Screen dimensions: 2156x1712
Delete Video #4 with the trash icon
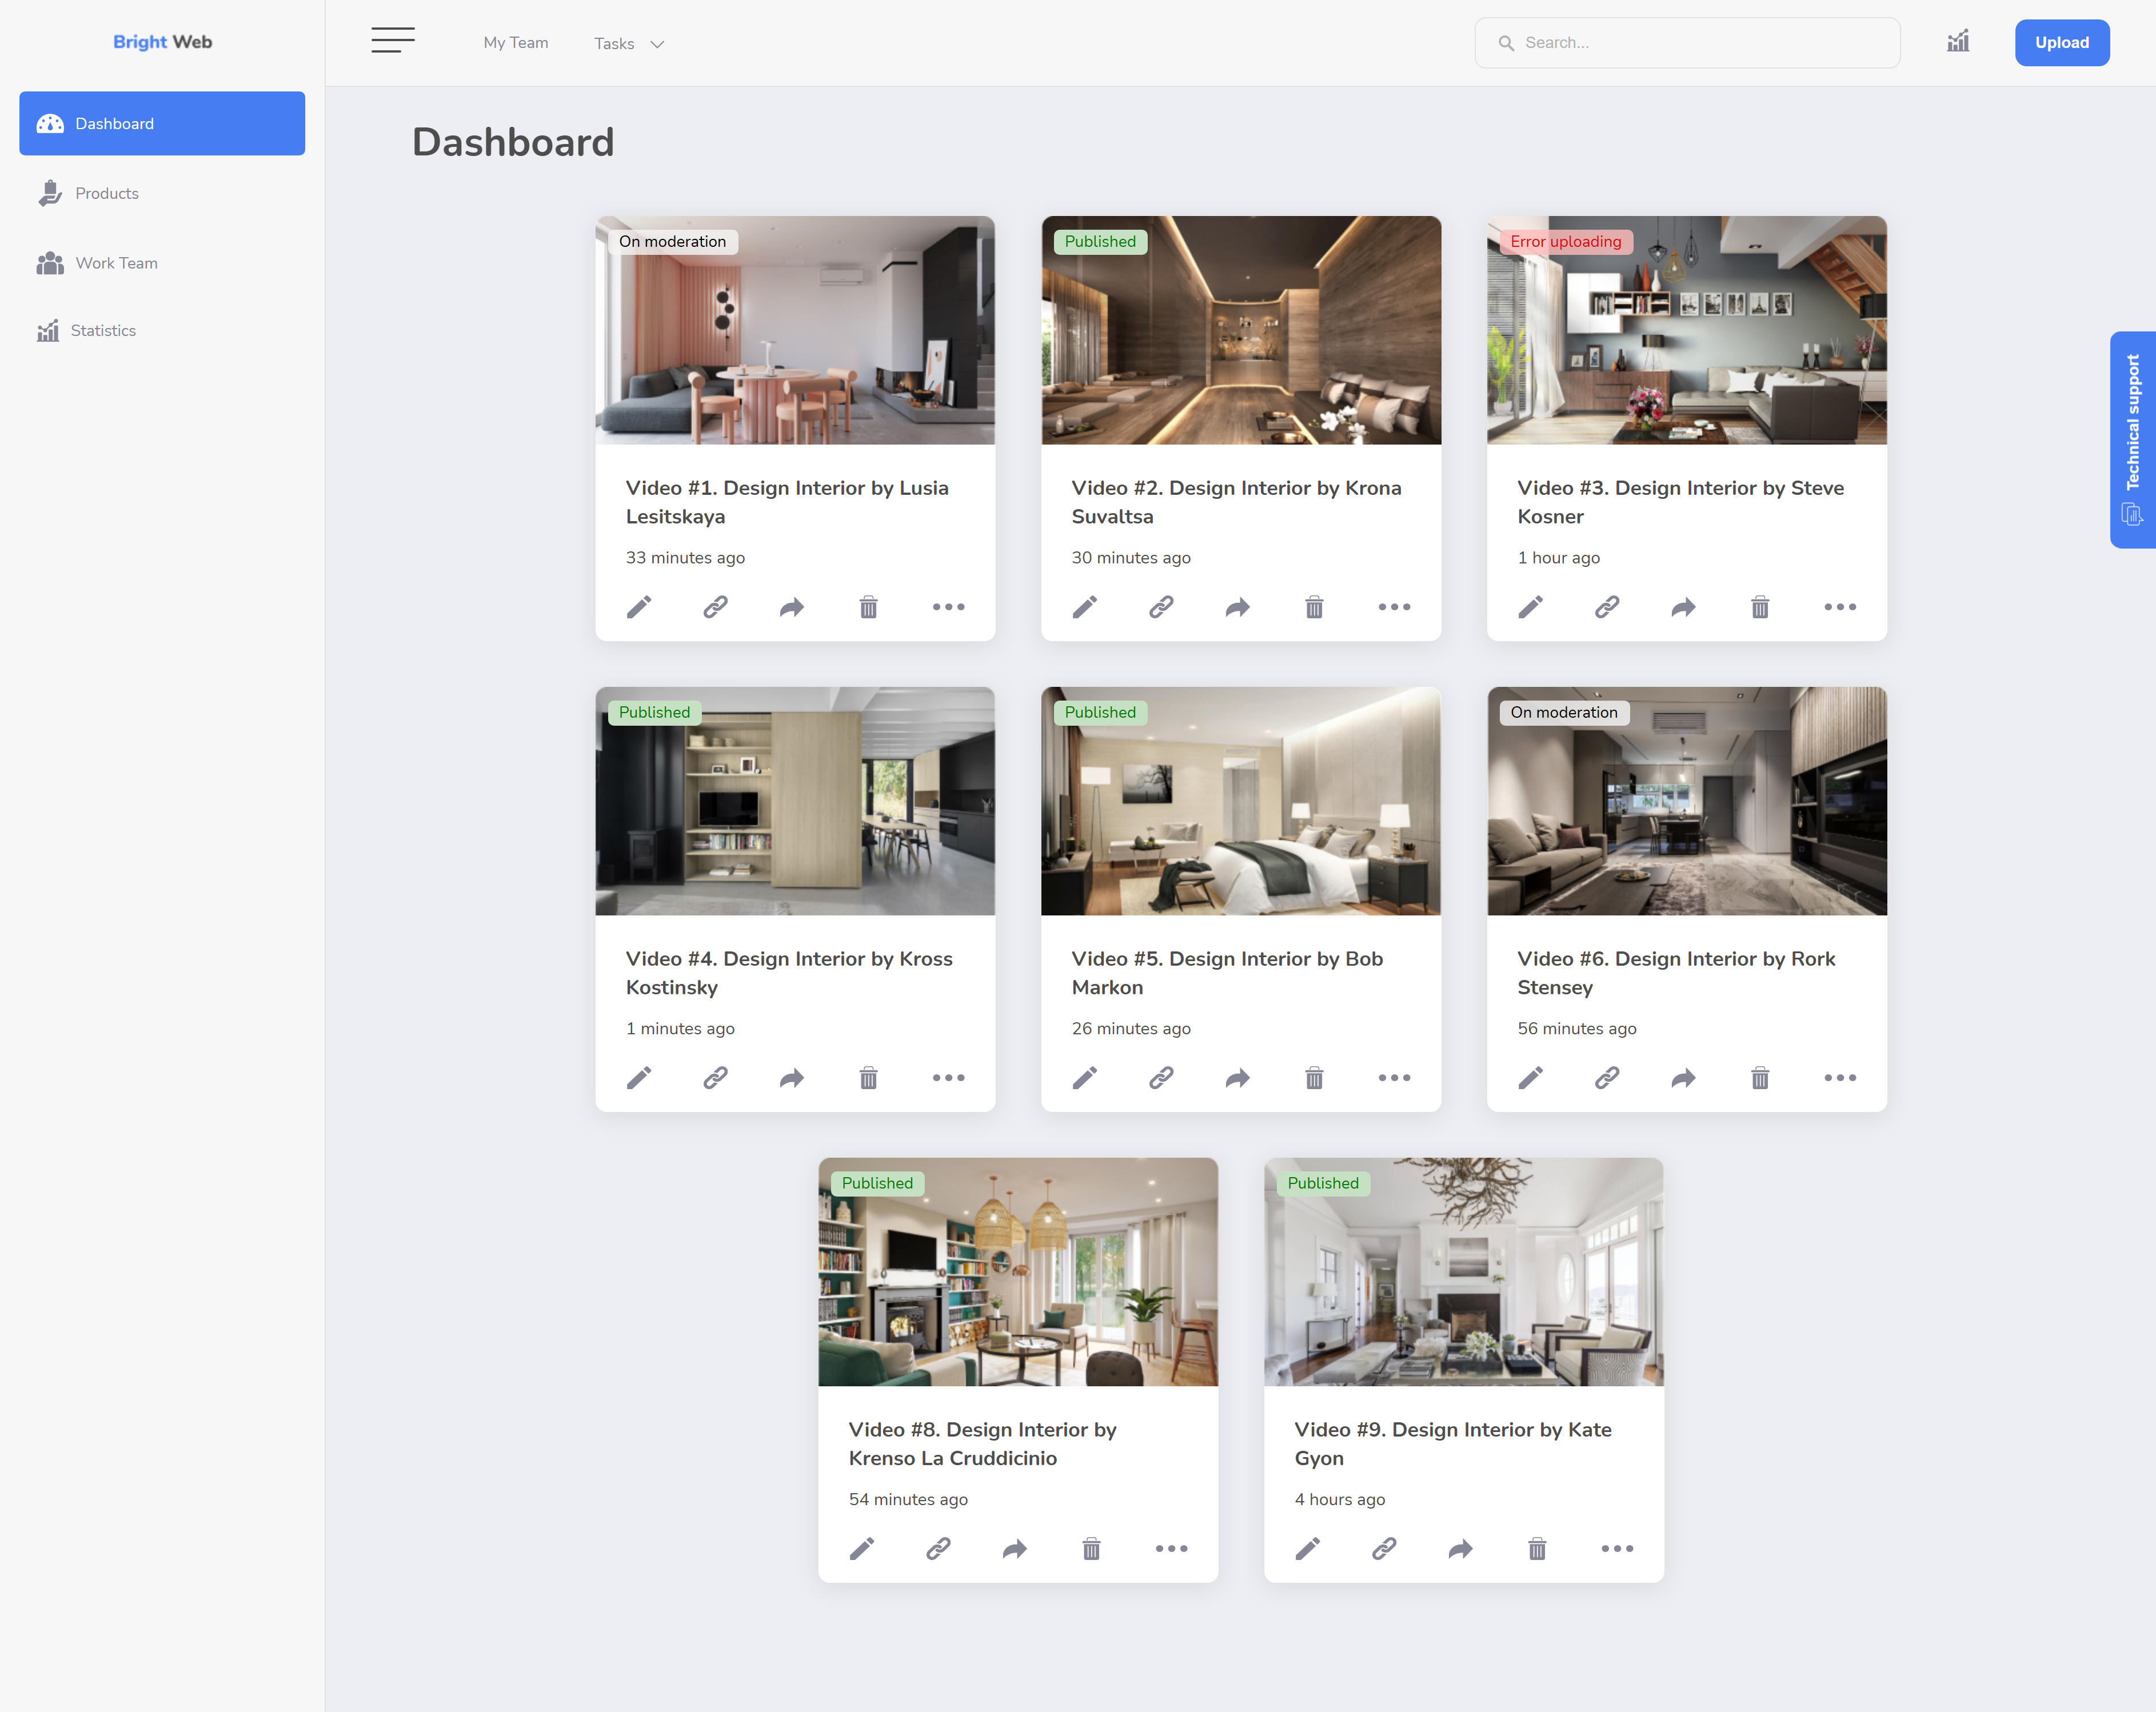pyautogui.click(x=869, y=1078)
